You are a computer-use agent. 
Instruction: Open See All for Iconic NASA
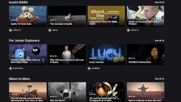pos(160,2)
